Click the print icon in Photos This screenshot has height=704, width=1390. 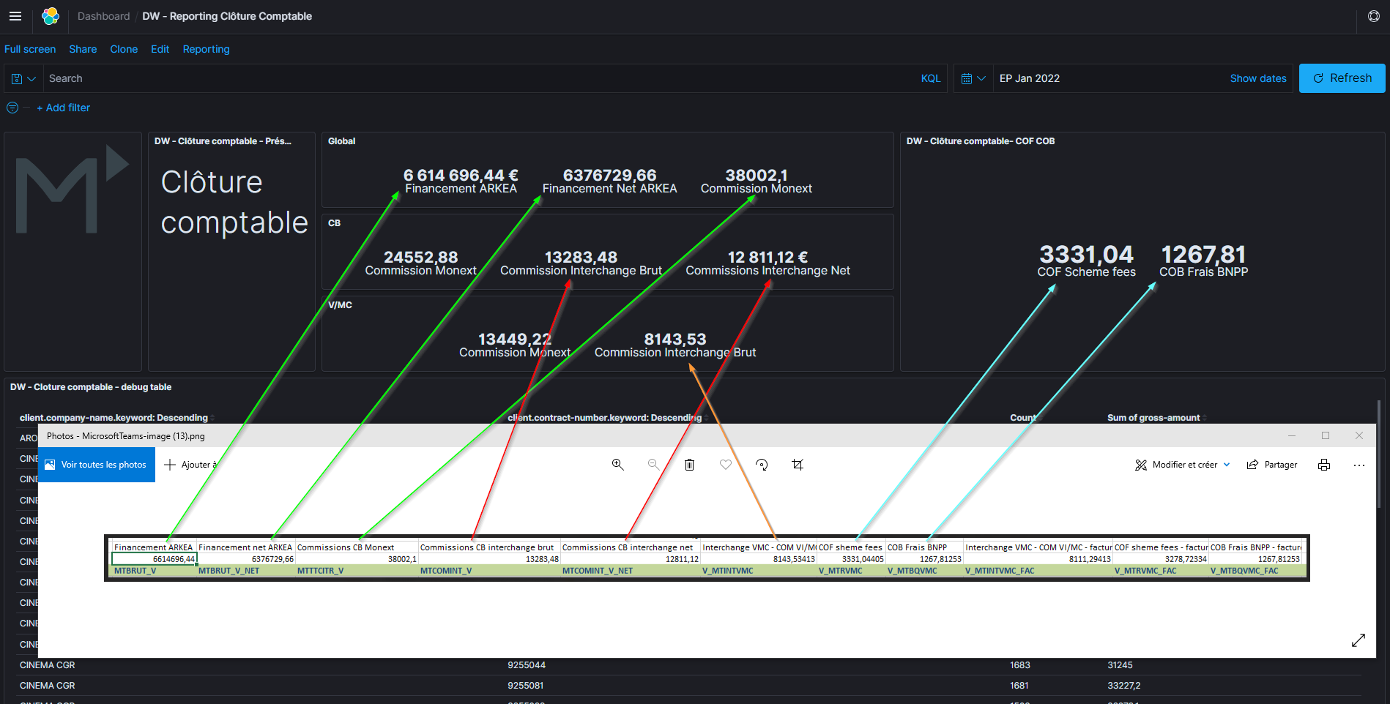(1323, 465)
